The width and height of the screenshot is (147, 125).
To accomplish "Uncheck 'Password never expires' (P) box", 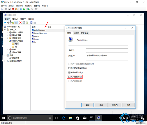I will (69, 73).
